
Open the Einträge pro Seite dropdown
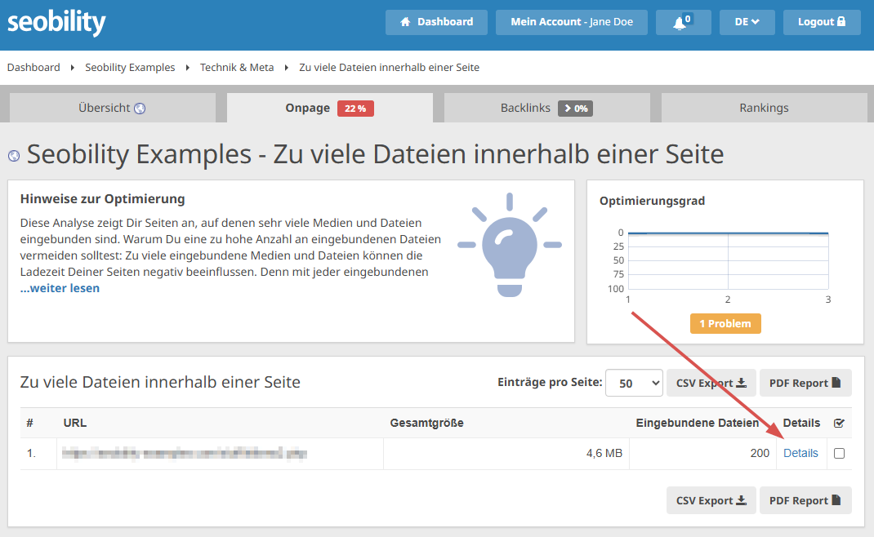(634, 384)
